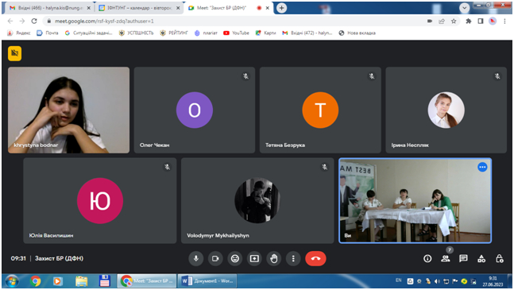Select khrystyna bodnar's video tile
This screenshot has height=290, width=514.
(68, 110)
